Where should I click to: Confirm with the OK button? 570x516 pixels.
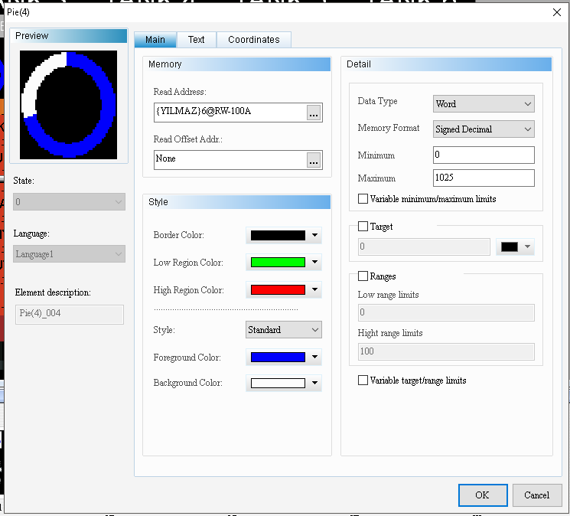[483, 495]
